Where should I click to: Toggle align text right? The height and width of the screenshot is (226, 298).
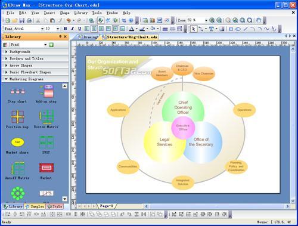(x=101, y=29)
